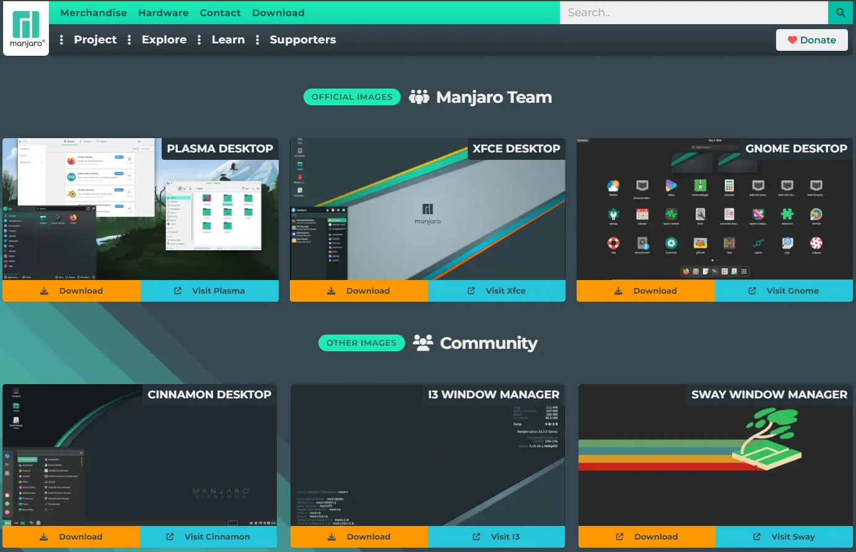
Task: Open the top Download menu item
Action: pyautogui.click(x=278, y=12)
